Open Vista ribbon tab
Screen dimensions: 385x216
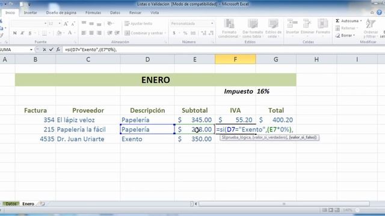tap(155, 13)
